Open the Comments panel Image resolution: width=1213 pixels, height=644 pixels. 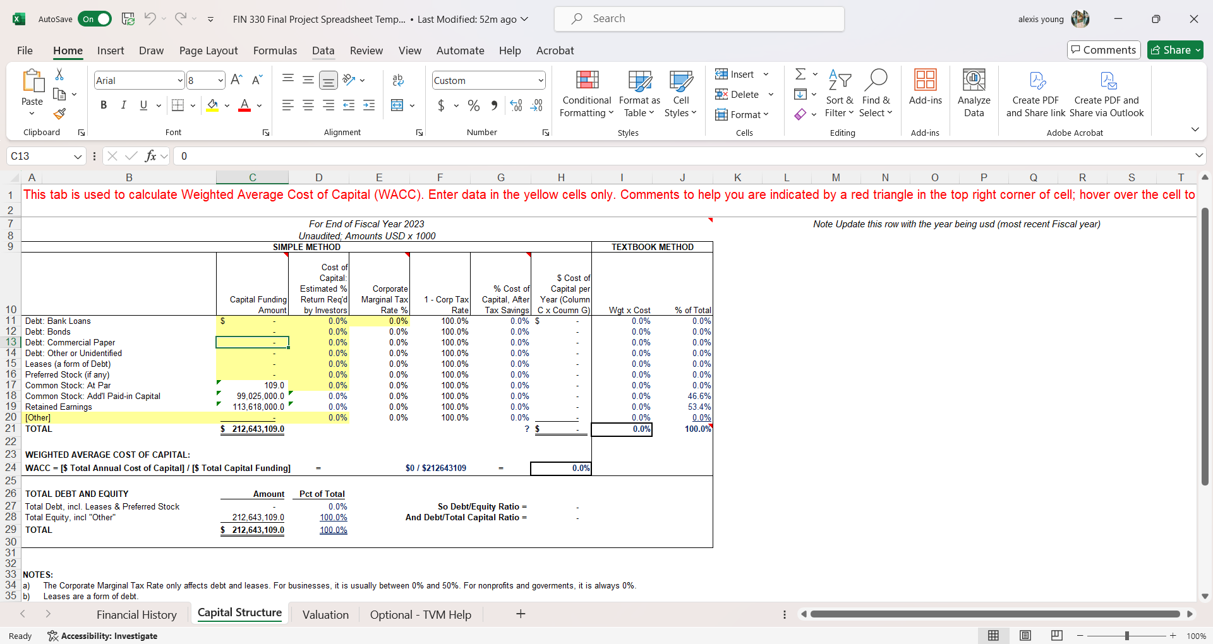pyautogui.click(x=1103, y=50)
